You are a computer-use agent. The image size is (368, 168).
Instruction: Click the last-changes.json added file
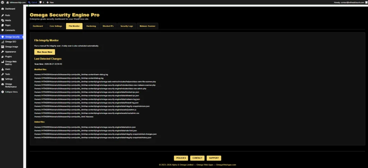click(95, 134)
